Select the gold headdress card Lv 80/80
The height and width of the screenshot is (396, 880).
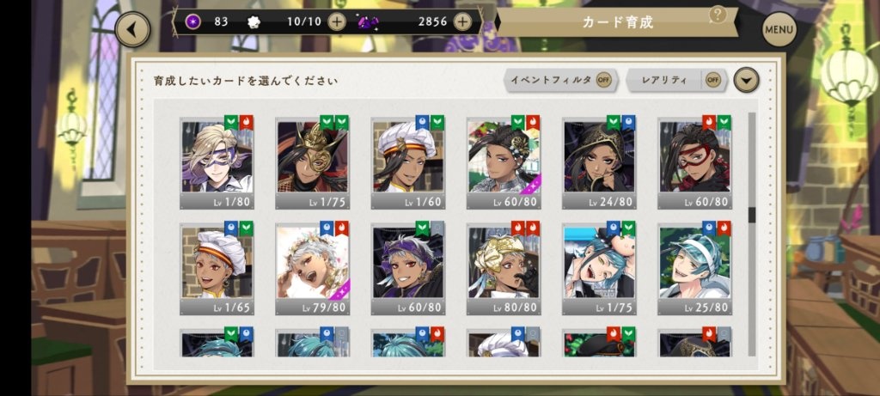tap(504, 268)
